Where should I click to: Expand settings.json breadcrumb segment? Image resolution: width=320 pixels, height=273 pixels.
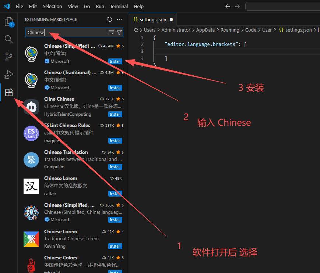[x=295, y=30]
